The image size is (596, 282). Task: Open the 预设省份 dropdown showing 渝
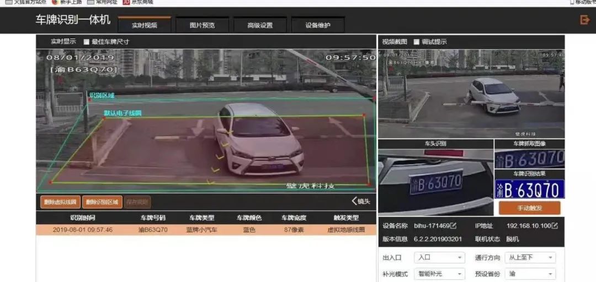[530, 274]
